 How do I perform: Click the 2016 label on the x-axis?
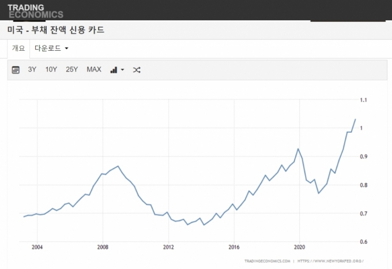[x=234, y=248]
